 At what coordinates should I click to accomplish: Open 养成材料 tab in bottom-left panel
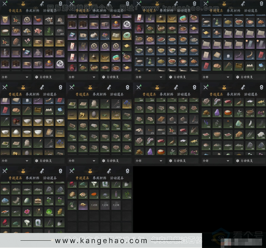(x=32, y=178)
